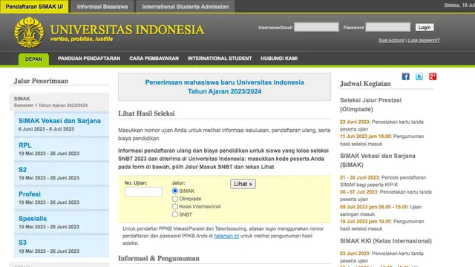The image size is (475, 267).
Task: Click the Lihat » button
Action: [x=243, y=184]
